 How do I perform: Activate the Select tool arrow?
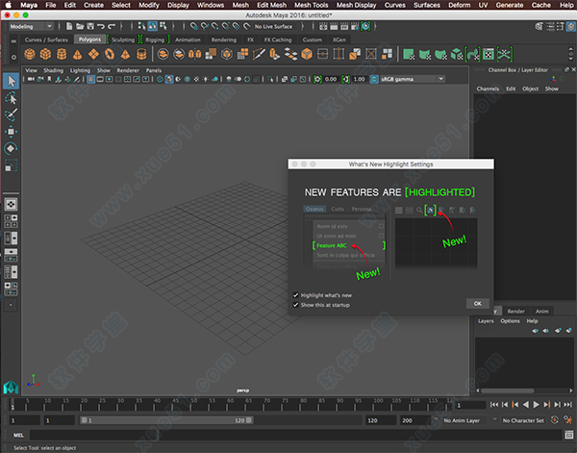click(11, 81)
